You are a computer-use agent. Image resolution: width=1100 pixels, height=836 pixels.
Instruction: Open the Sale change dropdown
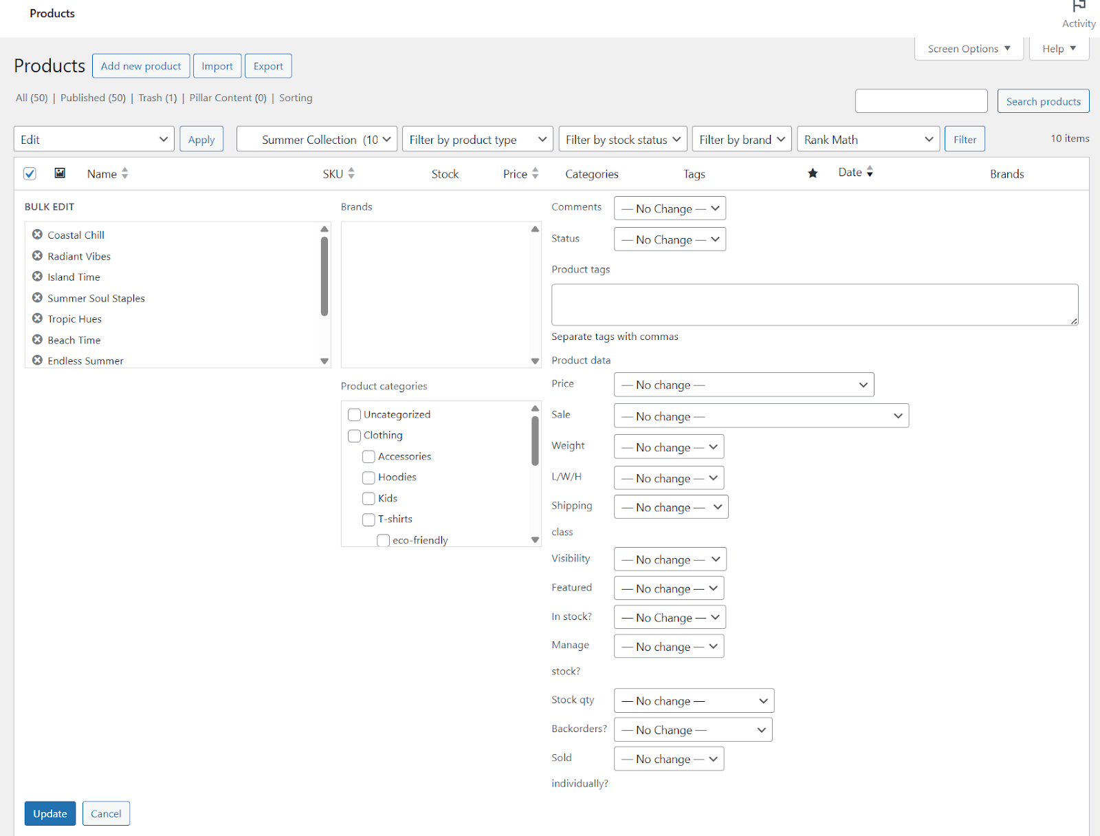point(761,416)
